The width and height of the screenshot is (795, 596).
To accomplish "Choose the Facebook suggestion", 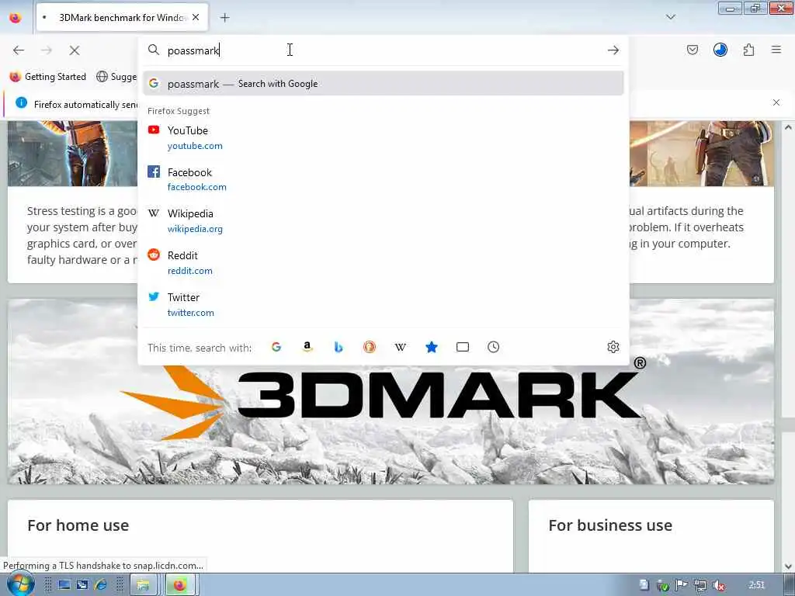I will [384, 179].
